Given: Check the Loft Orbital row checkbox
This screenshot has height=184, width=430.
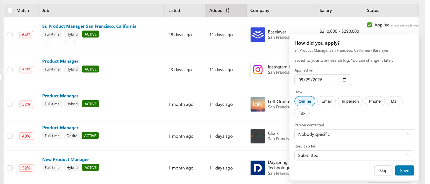Looking at the screenshot, I should pyautogui.click(x=10, y=104).
